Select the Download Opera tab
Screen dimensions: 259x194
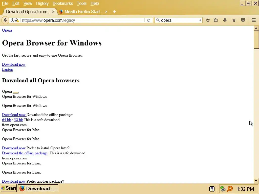pos(29,12)
